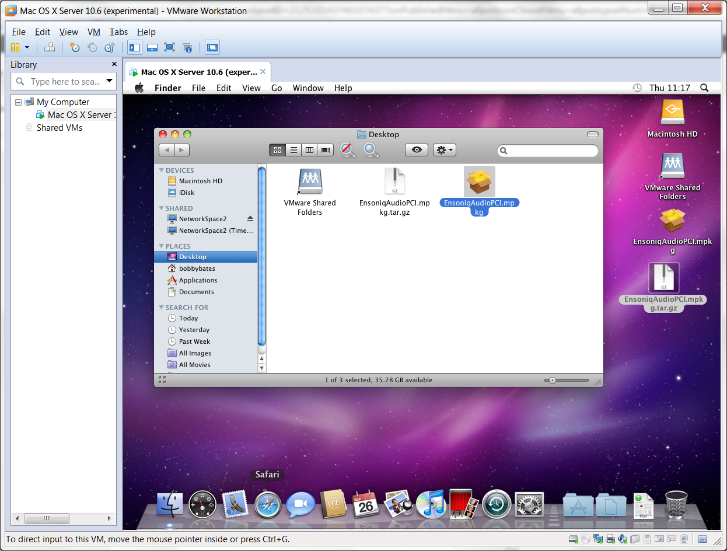Collapse the SHARED sidebar section

[162, 208]
